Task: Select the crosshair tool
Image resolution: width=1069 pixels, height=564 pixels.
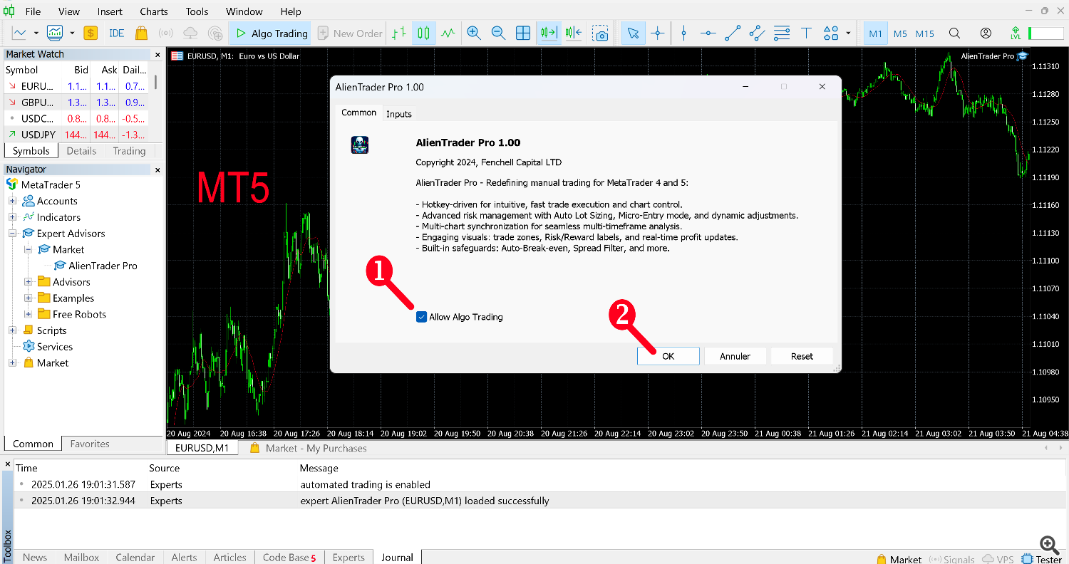Action: point(657,33)
